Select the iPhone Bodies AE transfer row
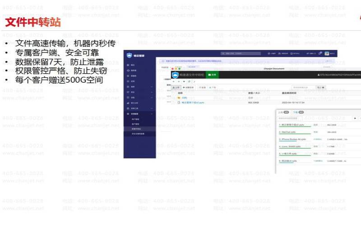The height and width of the screenshot is (226, 361). pos(319,140)
